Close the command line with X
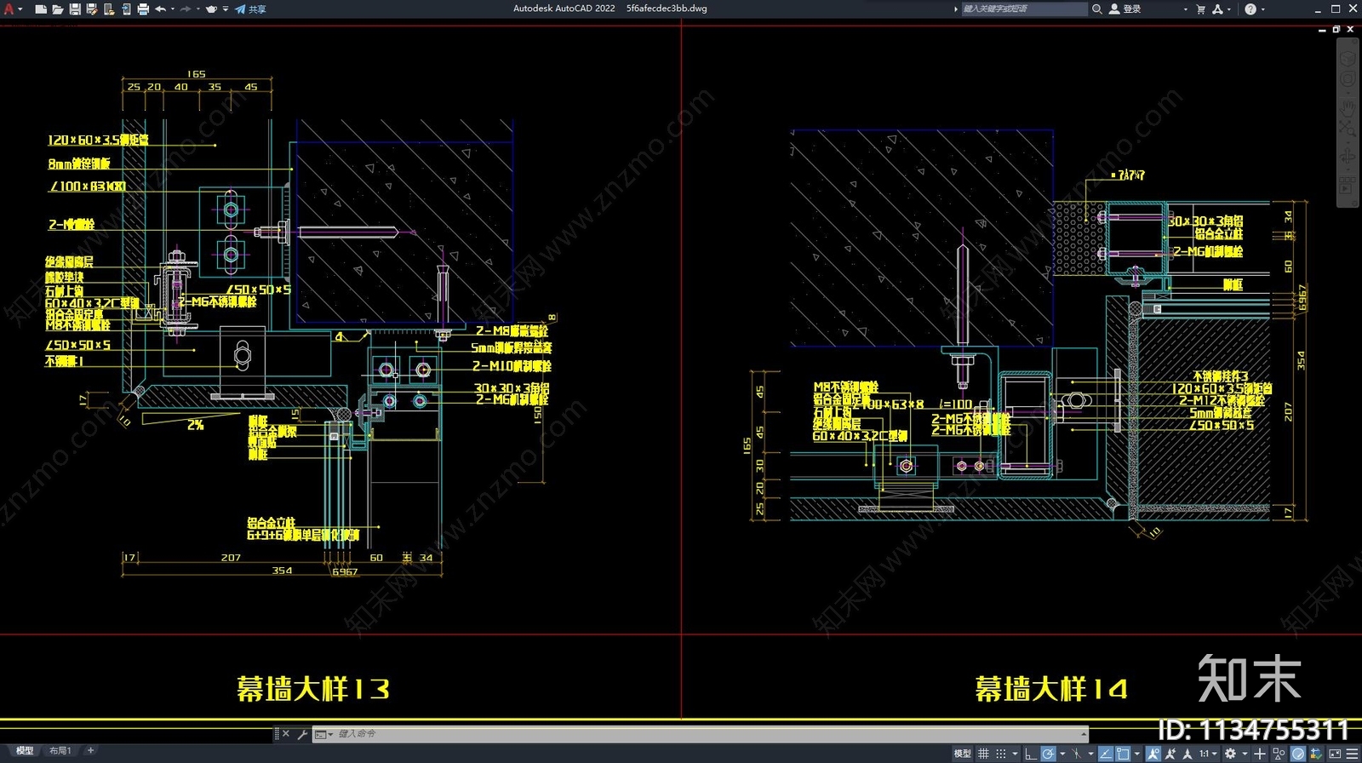 click(x=286, y=733)
